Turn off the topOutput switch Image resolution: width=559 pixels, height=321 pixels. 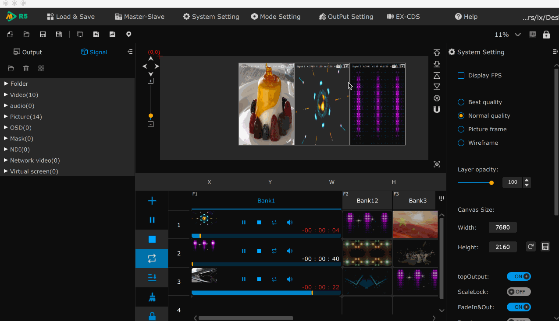click(519, 276)
